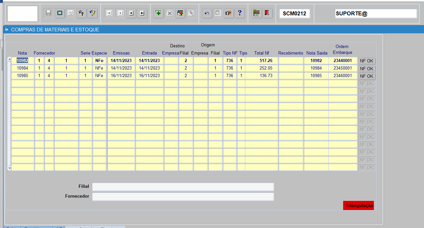The height and width of the screenshot is (228, 424).
Task: Go to first record arrow icon
Action: click(109, 13)
